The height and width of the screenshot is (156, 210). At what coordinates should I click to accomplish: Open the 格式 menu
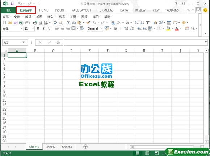tap(63, 17)
